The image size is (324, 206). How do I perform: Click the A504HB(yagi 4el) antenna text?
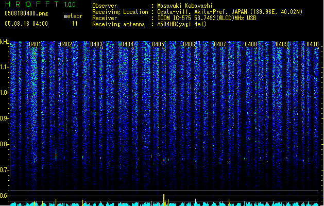(x=182, y=24)
